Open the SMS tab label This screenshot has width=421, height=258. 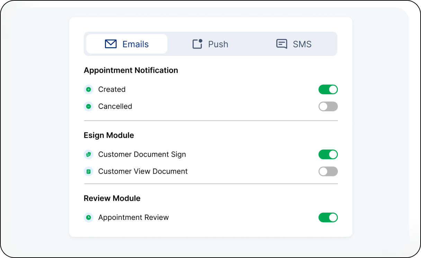coord(302,44)
